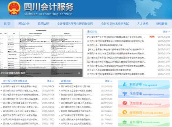The height and width of the screenshot is (127, 172).
Task: Click the date 2020/11/25 in exam list
Action: (x=48, y=124)
